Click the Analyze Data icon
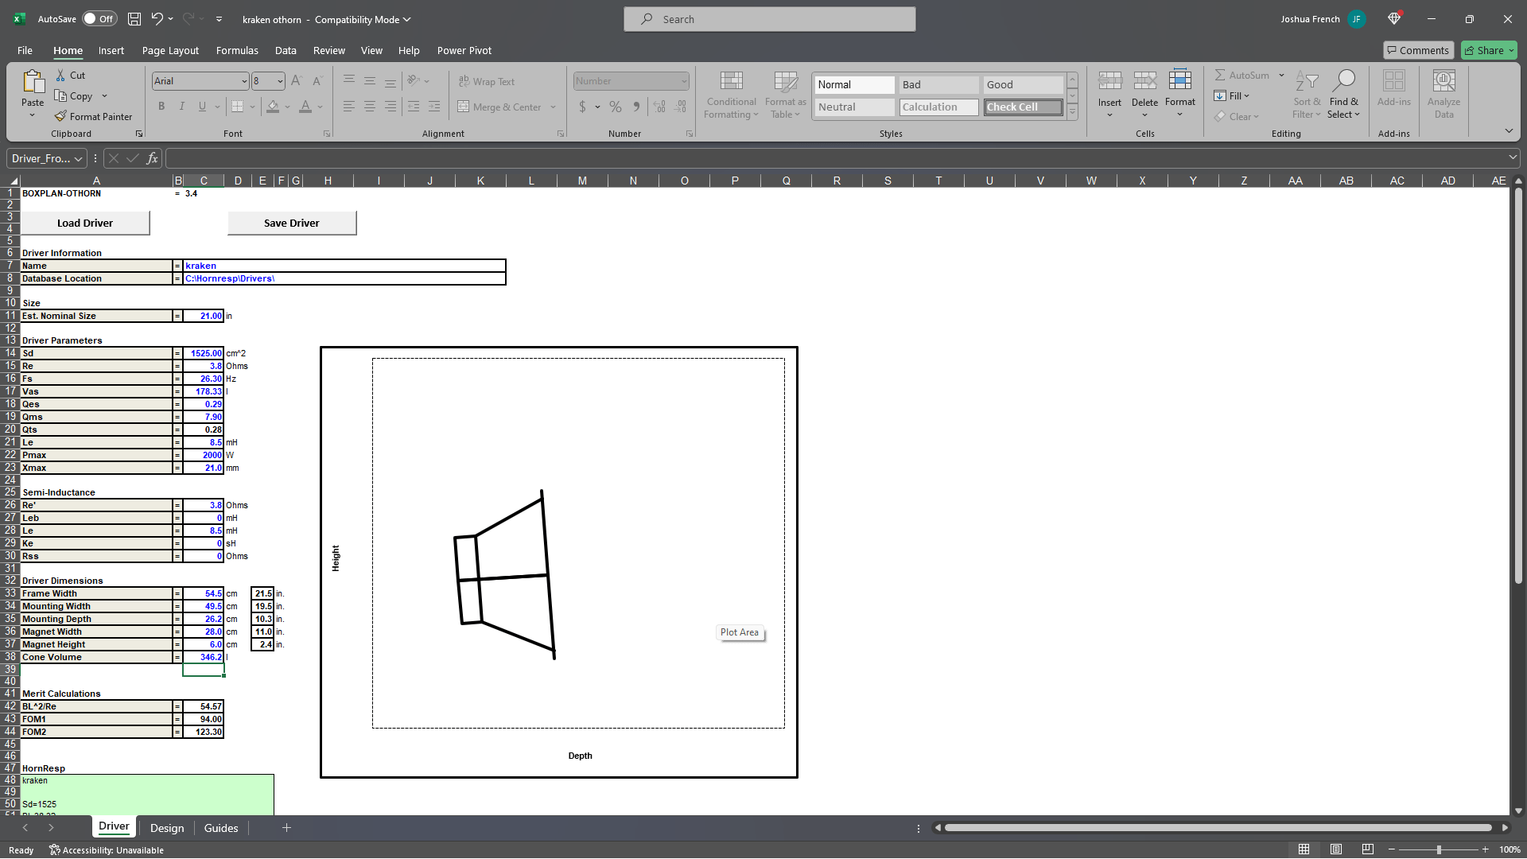The width and height of the screenshot is (1527, 859). [x=1443, y=80]
